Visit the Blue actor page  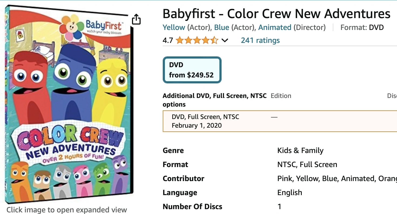click(x=221, y=27)
